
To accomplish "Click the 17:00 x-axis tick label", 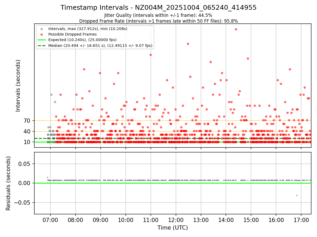I will [301, 220].
